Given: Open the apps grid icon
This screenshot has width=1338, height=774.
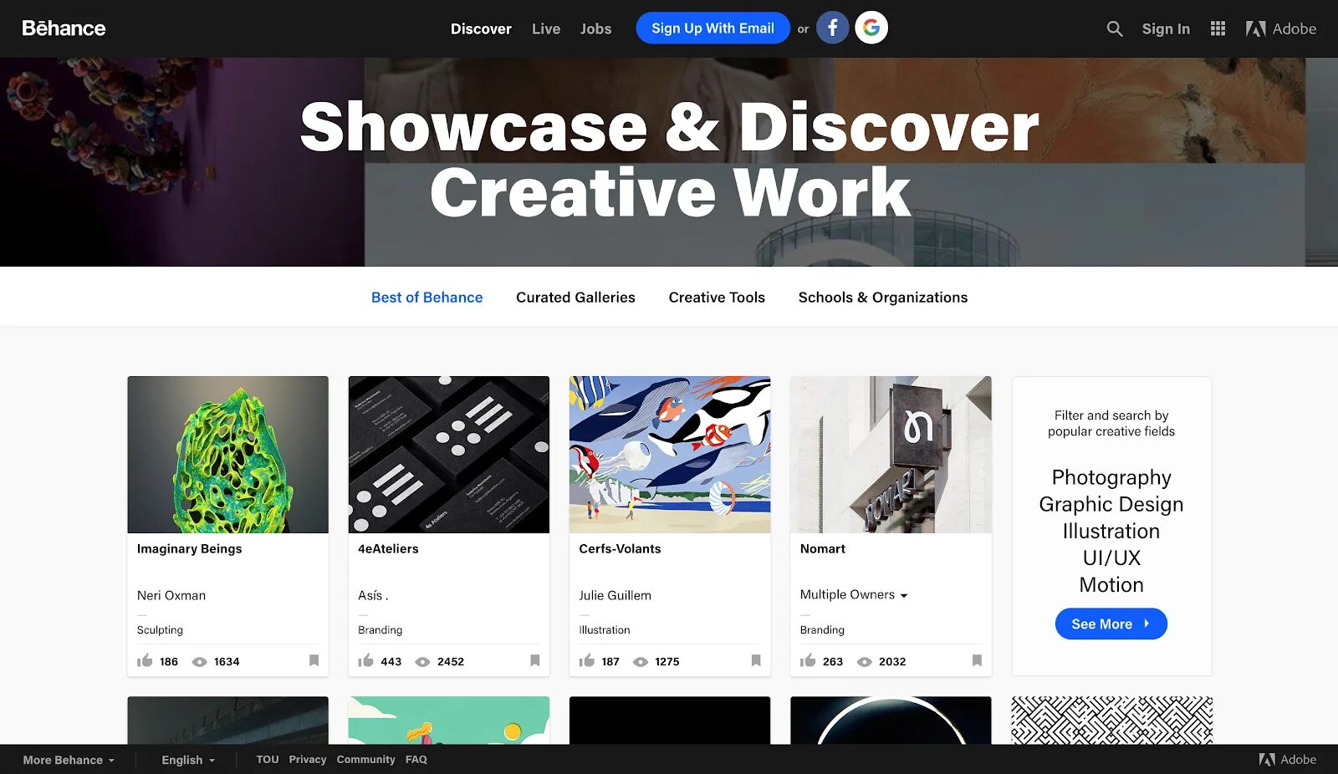Looking at the screenshot, I should [1218, 29].
